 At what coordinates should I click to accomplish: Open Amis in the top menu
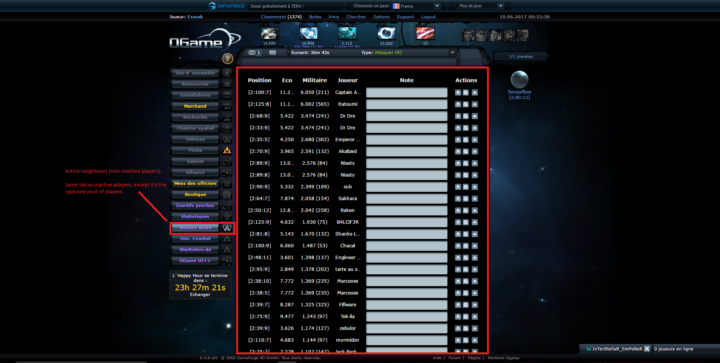click(333, 17)
